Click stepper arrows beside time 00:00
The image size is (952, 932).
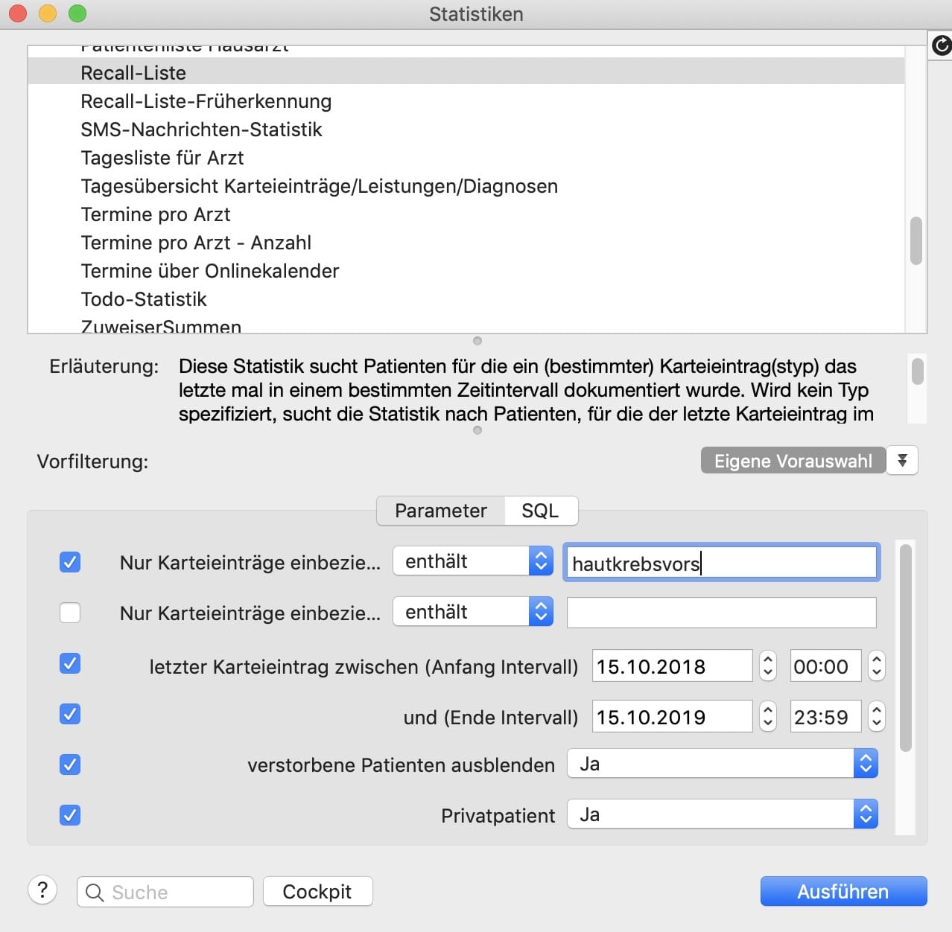(877, 666)
